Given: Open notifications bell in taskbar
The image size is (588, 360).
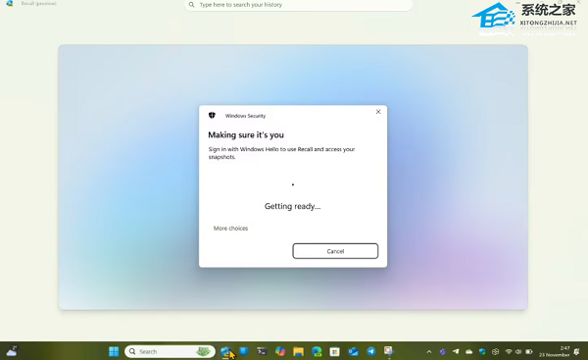Looking at the screenshot, I should [x=577, y=352].
